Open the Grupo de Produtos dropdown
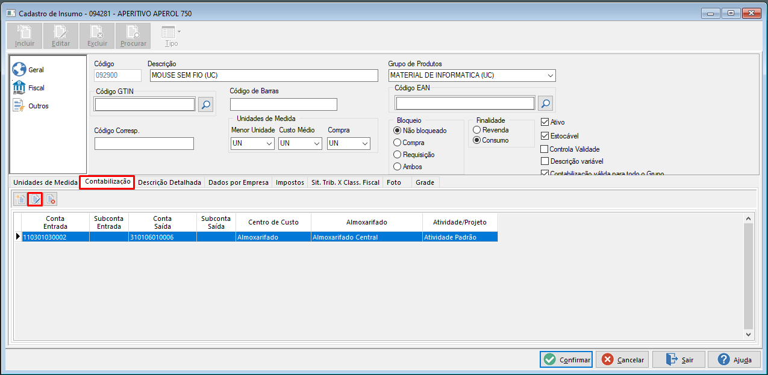This screenshot has height=375, width=768. (x=550, y=76)
